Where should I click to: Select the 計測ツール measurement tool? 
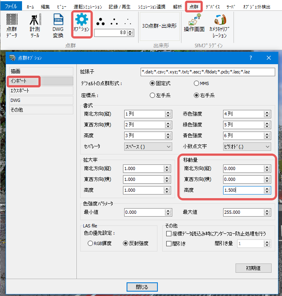pyautogui.click(x=35, y=26)
